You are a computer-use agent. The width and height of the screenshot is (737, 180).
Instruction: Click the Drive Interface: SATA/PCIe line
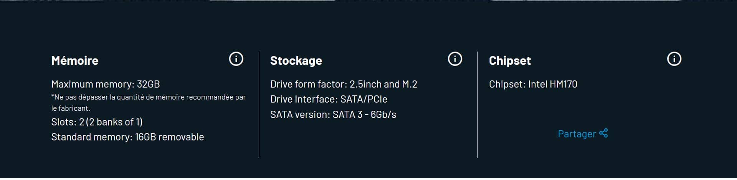tap(329, 99)
